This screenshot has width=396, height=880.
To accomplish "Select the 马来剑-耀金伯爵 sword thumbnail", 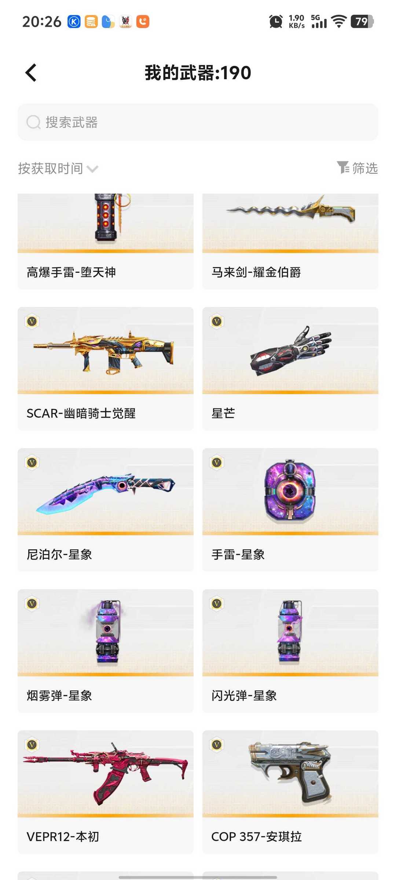I will coord(290,223).
